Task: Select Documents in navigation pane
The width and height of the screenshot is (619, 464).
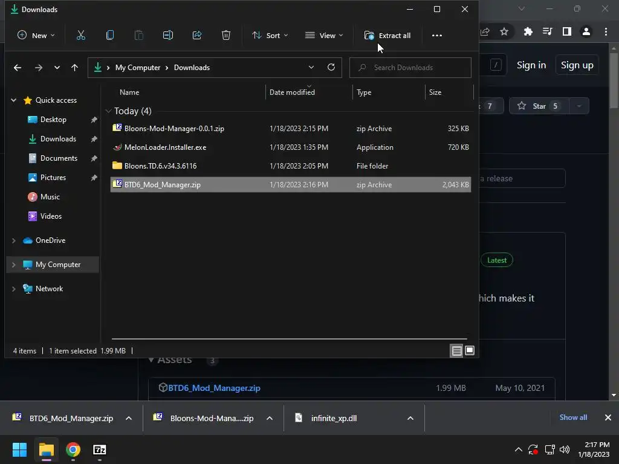Action: coord(59,158)
